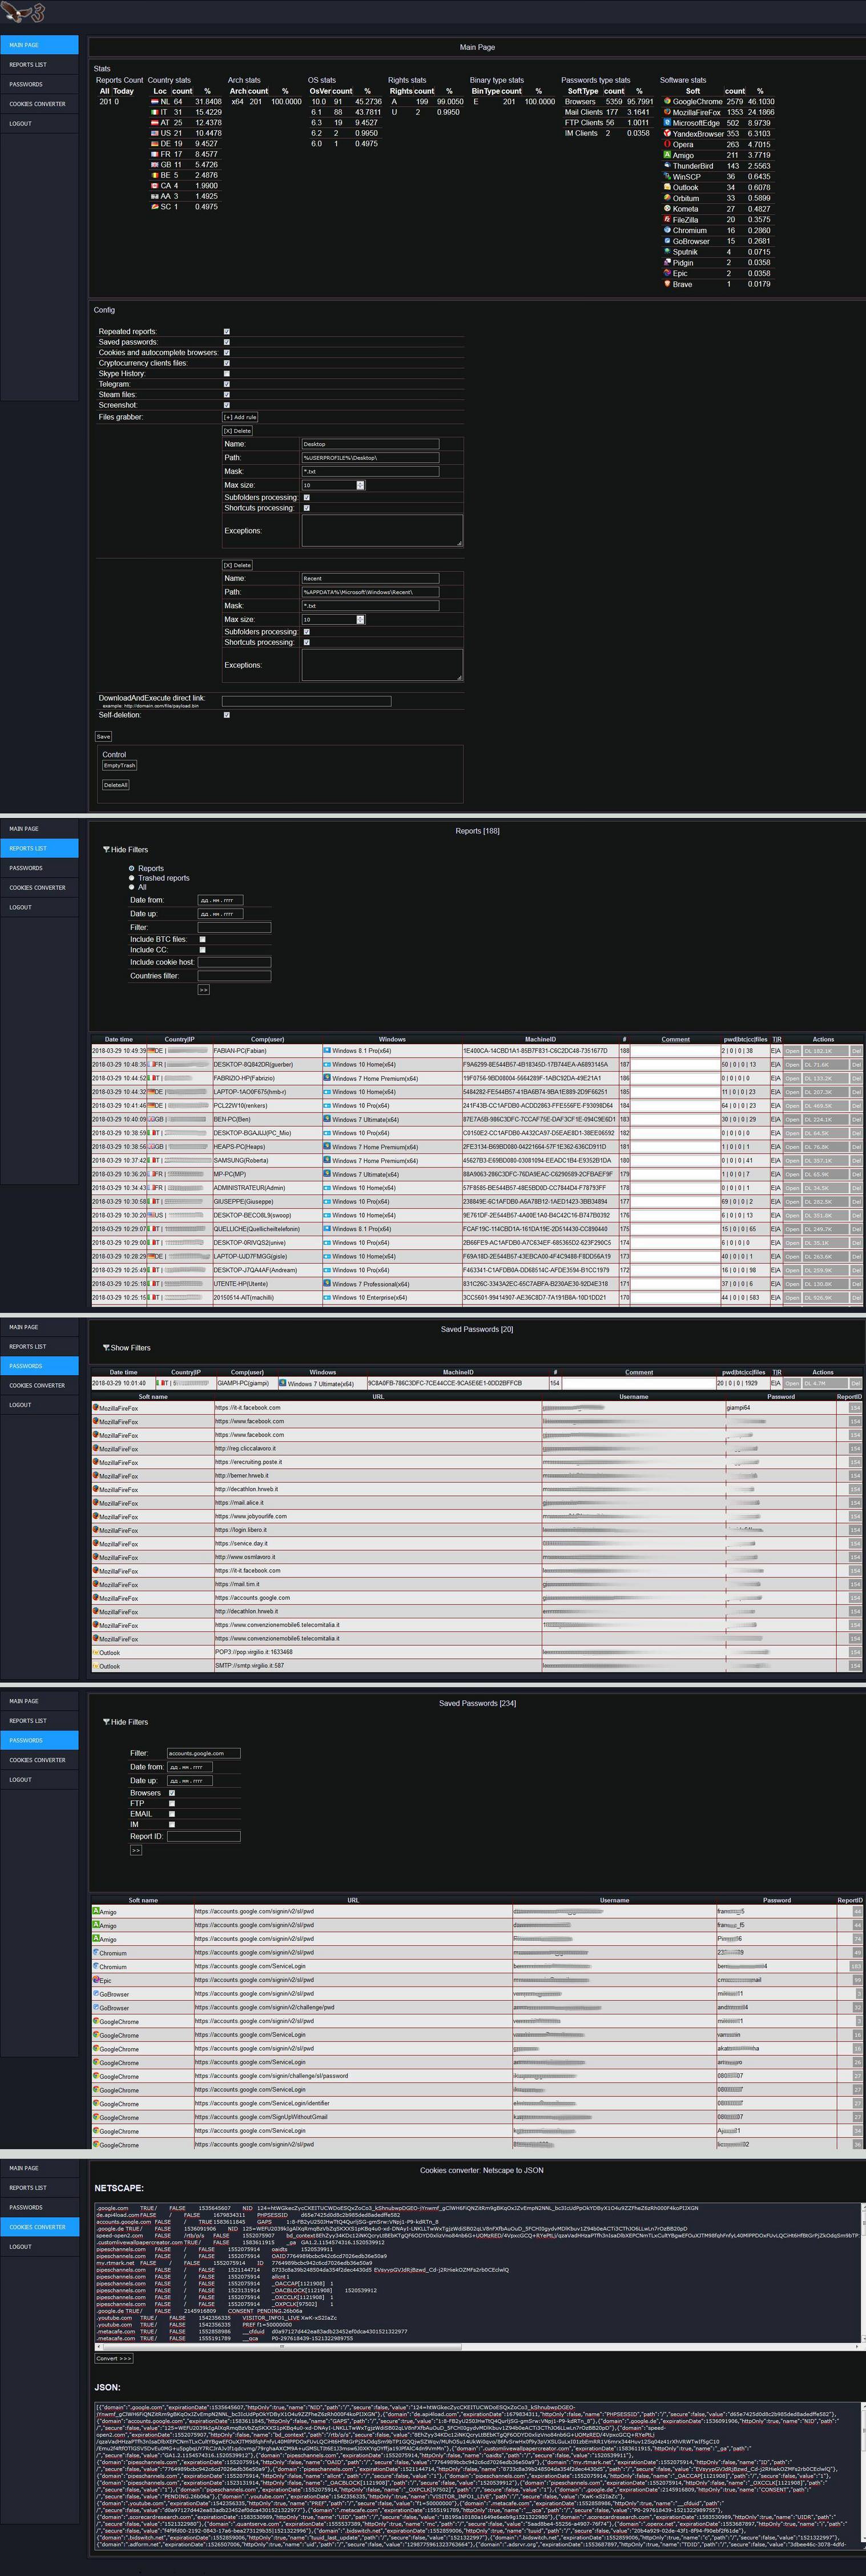866x2576 pixels.
Task: Click the DownloadAndExecute direct link field
Action: coord(306,701)
